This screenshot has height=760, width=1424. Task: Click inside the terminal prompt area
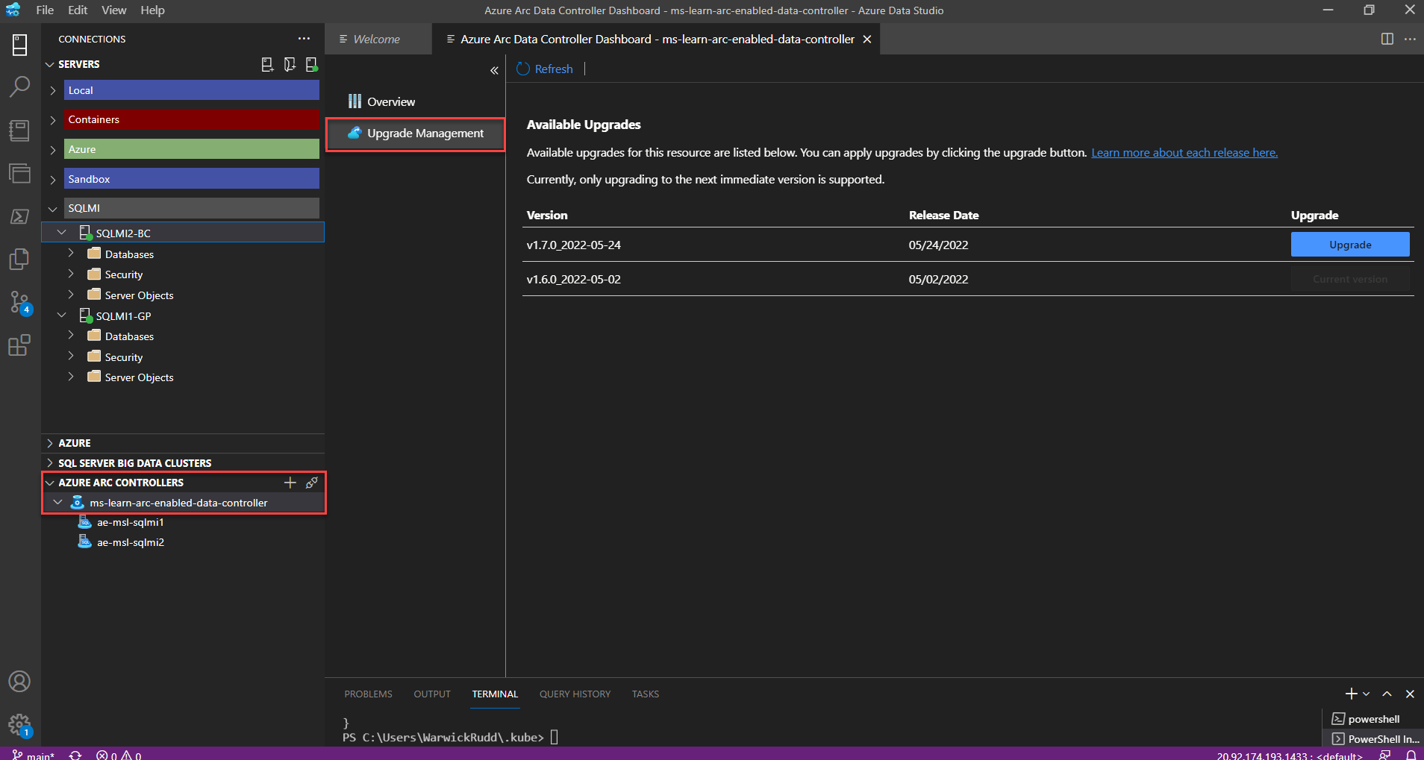tap(554, 738)
